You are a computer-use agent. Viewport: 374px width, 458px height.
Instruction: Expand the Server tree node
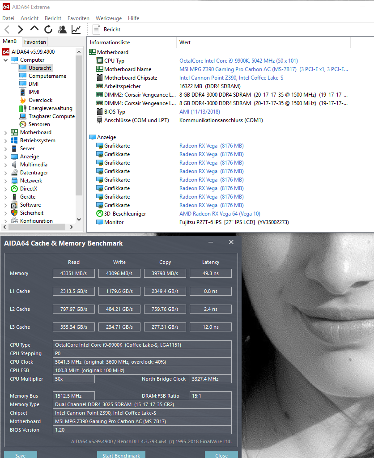coord(5,149)
